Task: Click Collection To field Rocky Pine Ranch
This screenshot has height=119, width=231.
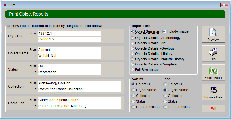Action: (79, 89)
